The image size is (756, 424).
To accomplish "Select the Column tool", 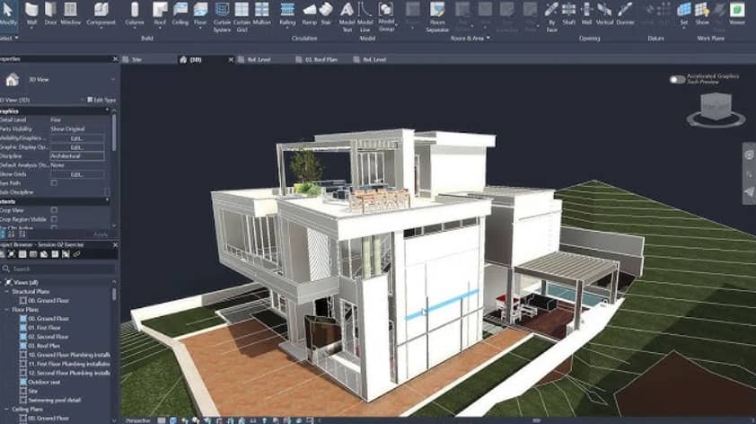I will pyautogui.click(x=135, y=13).
